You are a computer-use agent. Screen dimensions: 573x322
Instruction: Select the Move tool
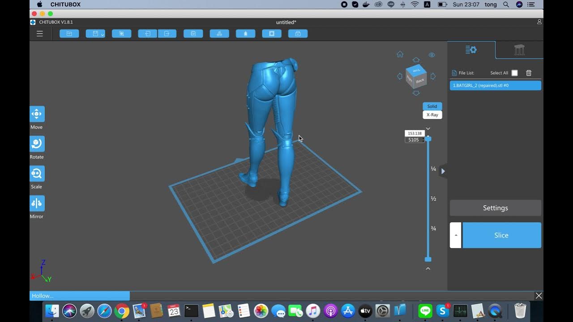tap(37, 114)
